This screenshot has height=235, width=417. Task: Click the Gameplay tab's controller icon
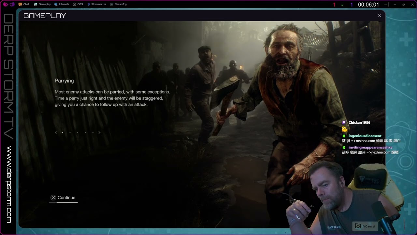(x=35, y=4)
